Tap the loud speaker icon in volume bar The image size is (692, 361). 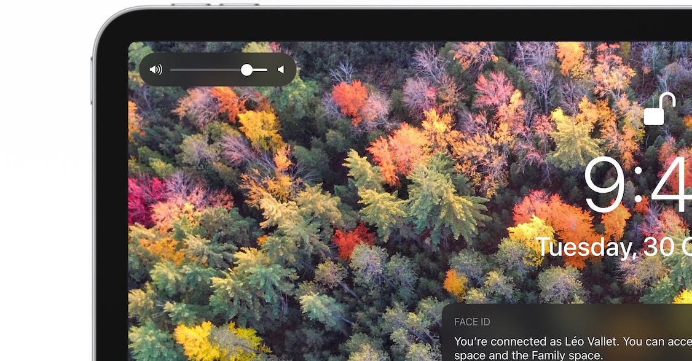click(155, 70)
